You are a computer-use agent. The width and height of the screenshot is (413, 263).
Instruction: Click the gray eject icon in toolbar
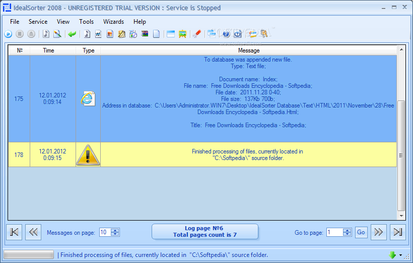point(31,34)
